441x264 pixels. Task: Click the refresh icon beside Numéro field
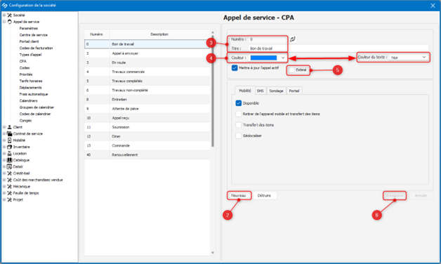tap(293, 39)
